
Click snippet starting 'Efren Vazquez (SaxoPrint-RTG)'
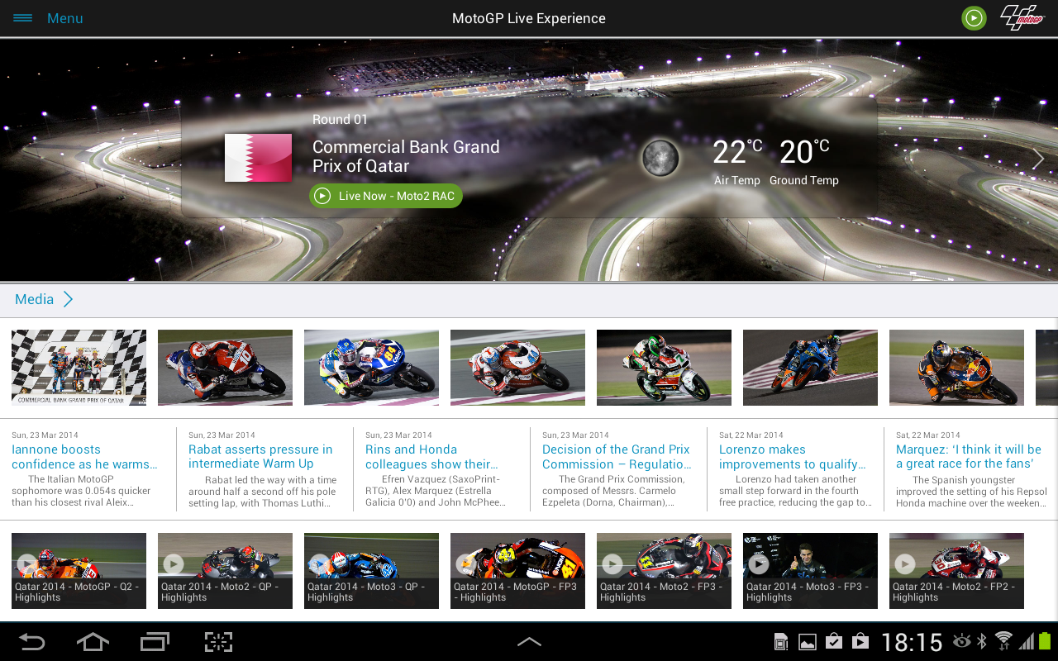pyautogui.click(x=436, y=491)
